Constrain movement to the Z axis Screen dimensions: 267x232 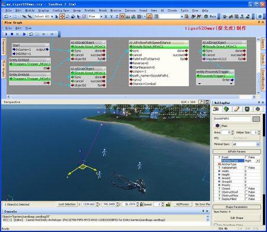click(x=117, y=17)
